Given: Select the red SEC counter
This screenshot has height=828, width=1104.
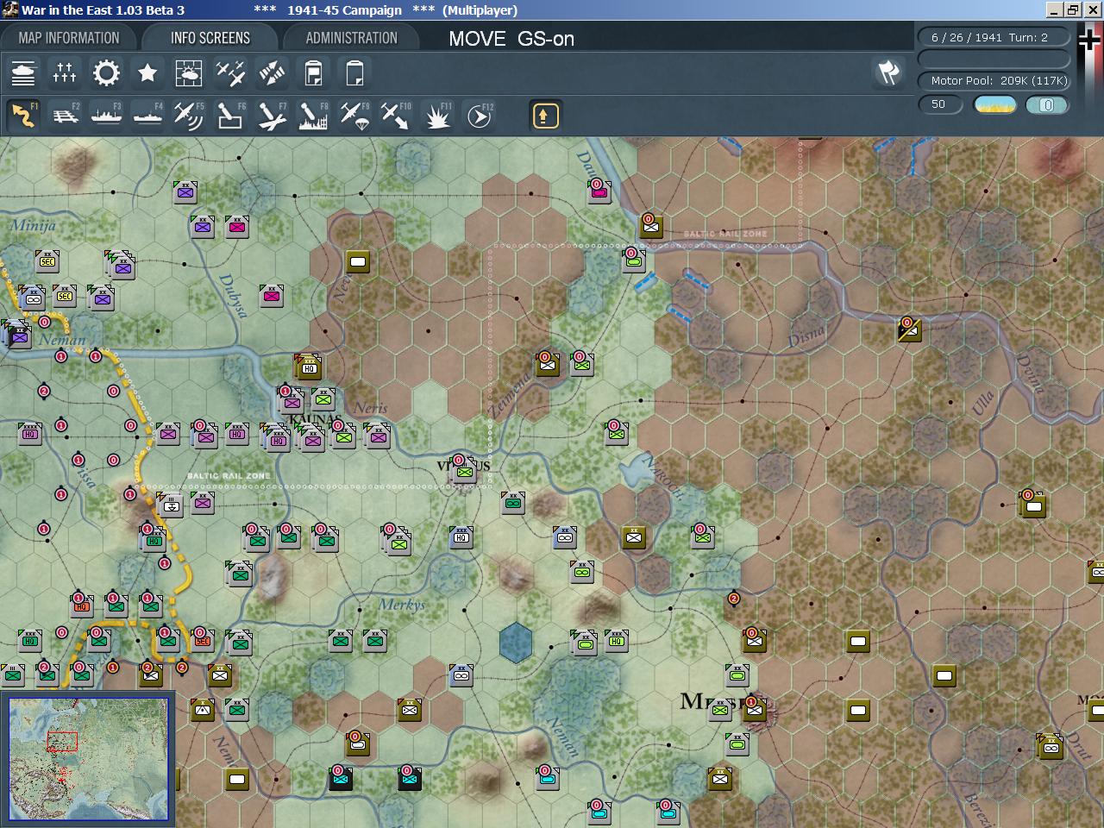Looking at the screenshot, I should point(202,640).
